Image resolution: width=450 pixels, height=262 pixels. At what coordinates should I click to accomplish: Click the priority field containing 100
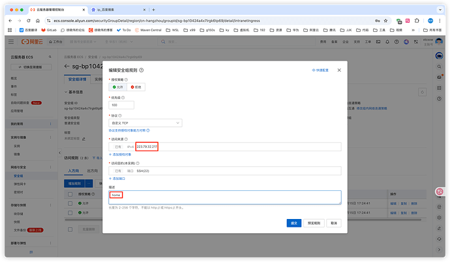click(121, 105)
